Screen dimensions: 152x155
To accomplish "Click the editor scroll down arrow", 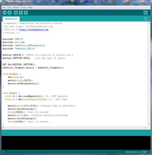I will [149, 125].
